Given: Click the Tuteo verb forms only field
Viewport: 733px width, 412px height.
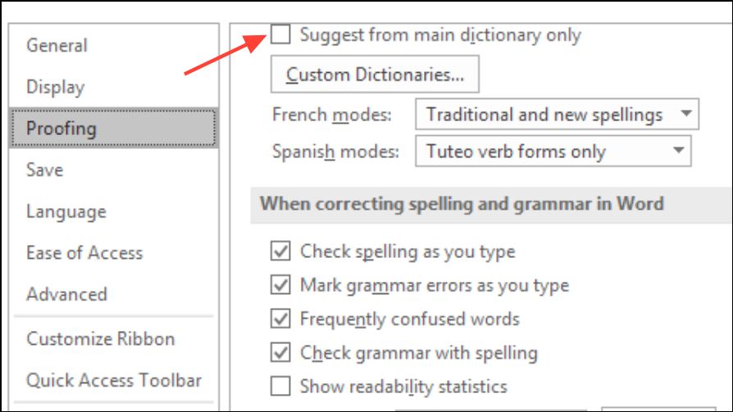Looking at the screenshot, I should [553, 151].
